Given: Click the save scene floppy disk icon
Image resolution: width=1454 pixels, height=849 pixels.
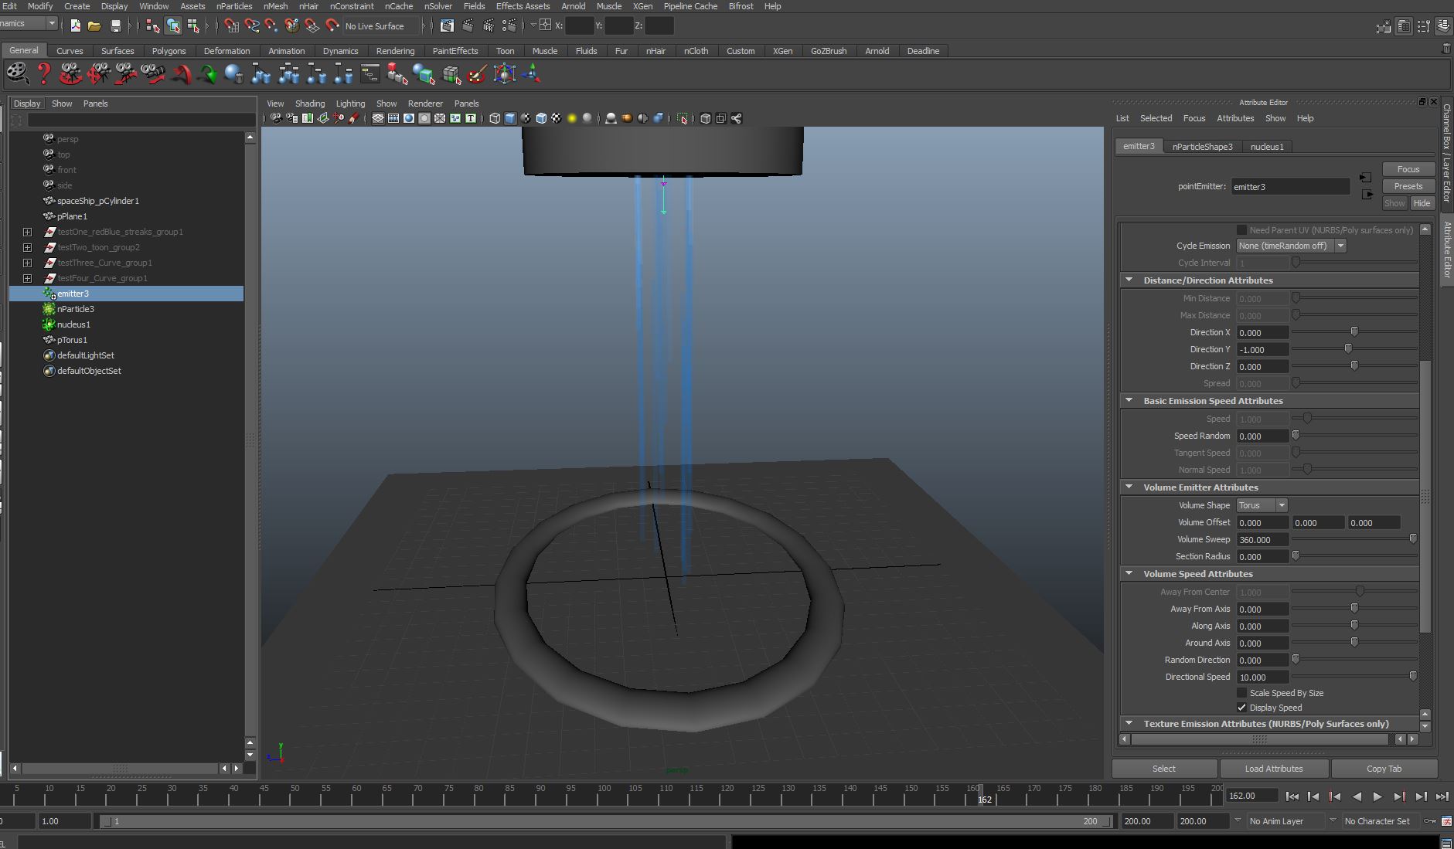Looking at the screenshot, I should coord(116,26).
